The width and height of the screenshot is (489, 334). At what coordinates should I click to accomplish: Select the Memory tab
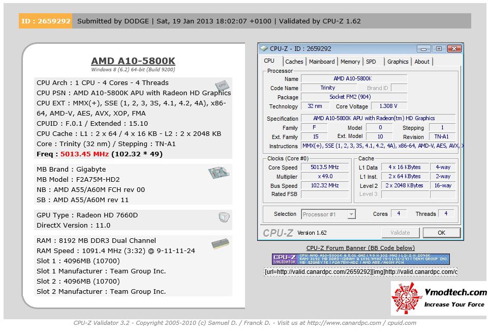coord(350,62)
